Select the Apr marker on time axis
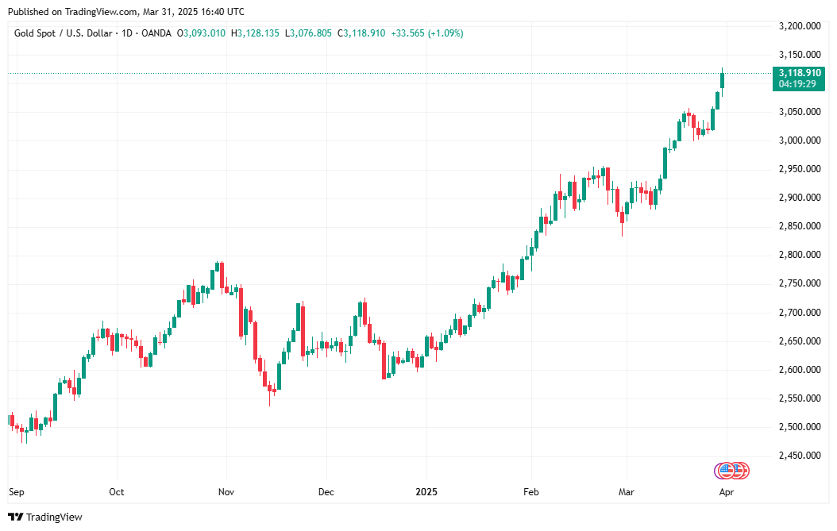The height and width of the screenshot is (531, 837). (x=725, y=492)
